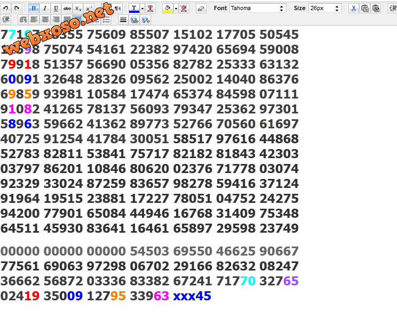Toggle bold formatting
This screenshot has height=320, width=397.
pyautogui.click(x=34, y=9)
